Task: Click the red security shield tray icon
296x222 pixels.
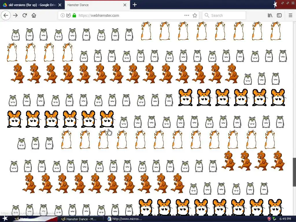Action: point(269,219)
